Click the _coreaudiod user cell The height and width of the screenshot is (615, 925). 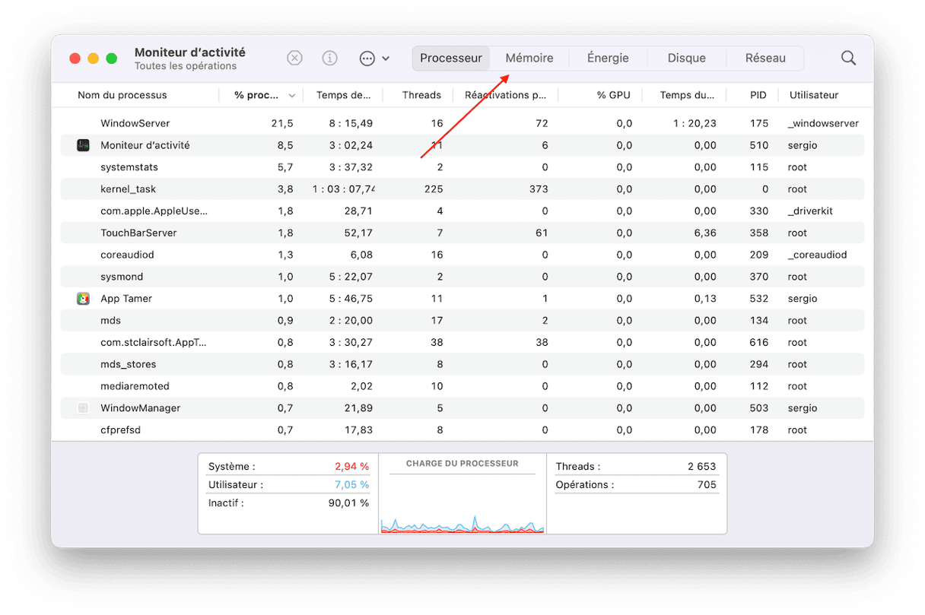[817, 255]
